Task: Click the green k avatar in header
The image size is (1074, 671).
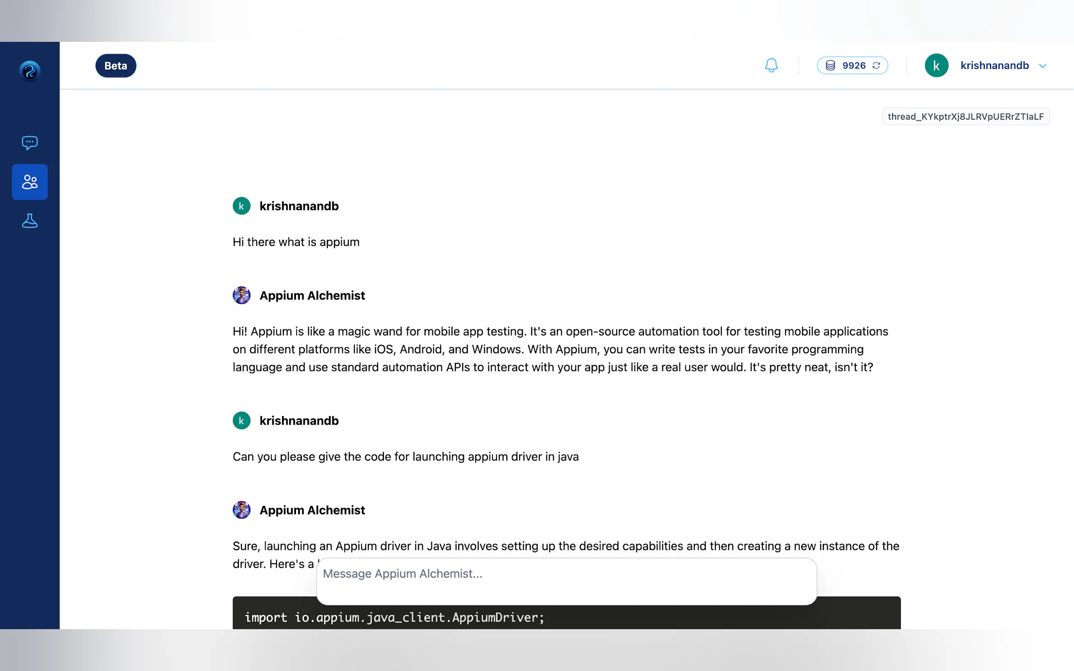Action: click(936, 65)
